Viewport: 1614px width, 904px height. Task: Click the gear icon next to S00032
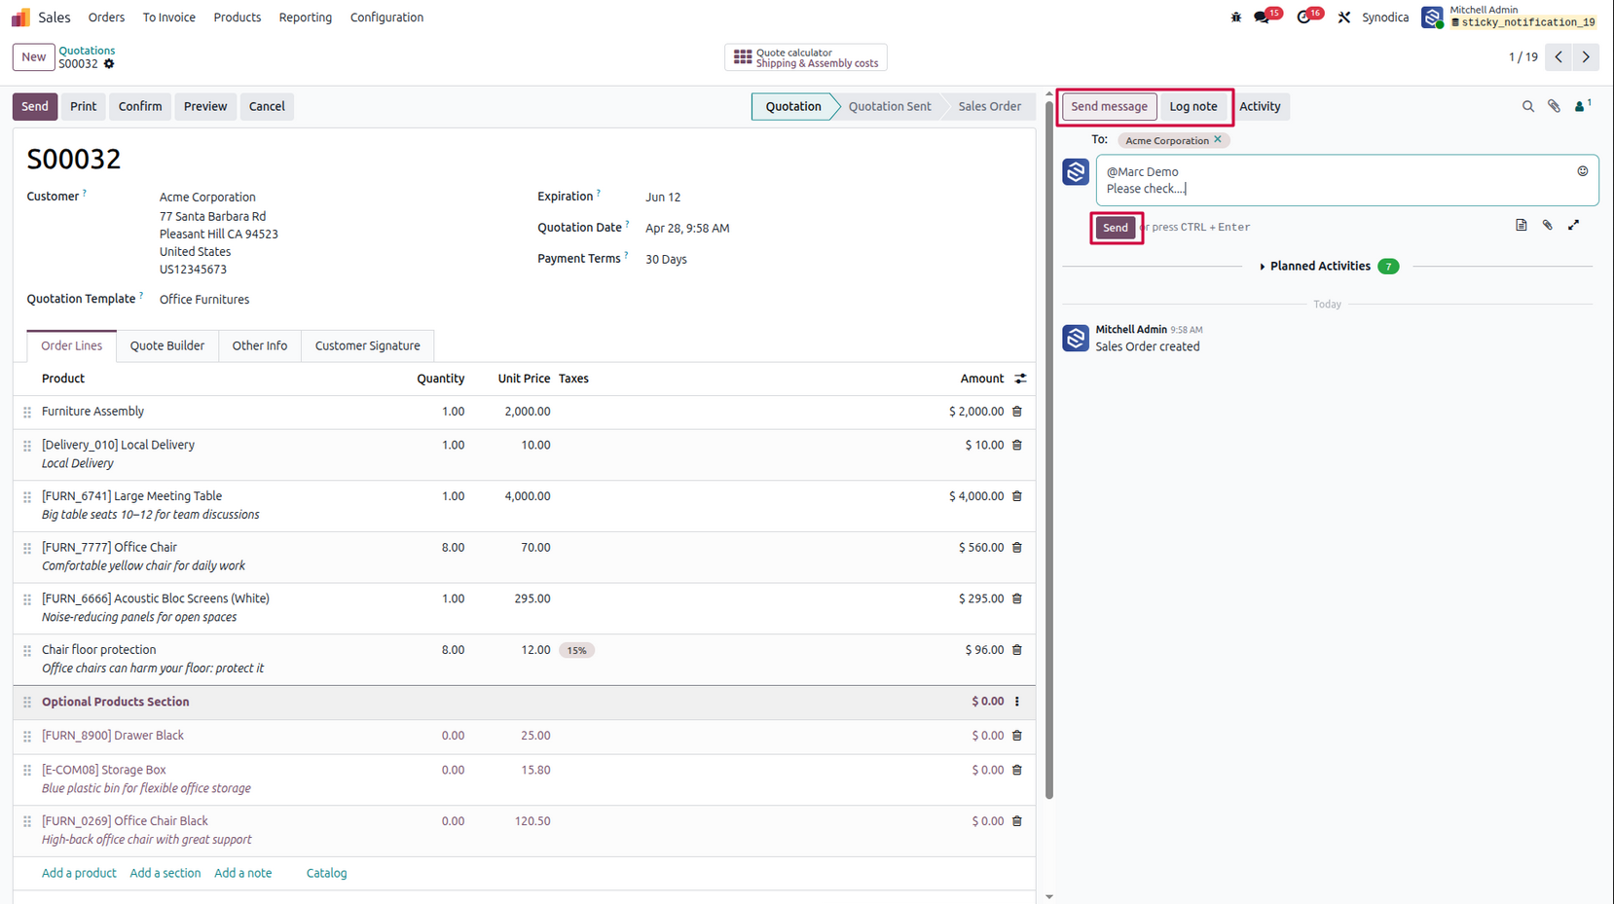point(109,64)
